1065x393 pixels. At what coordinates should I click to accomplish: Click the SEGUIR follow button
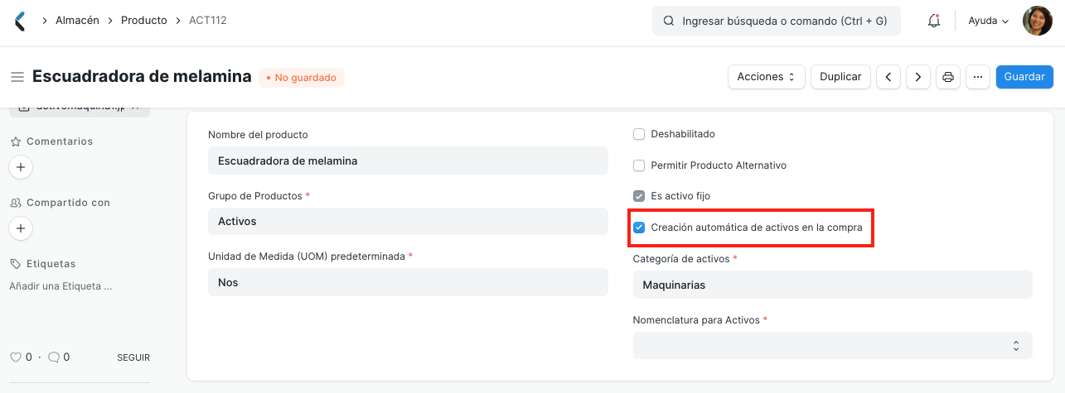133,357
